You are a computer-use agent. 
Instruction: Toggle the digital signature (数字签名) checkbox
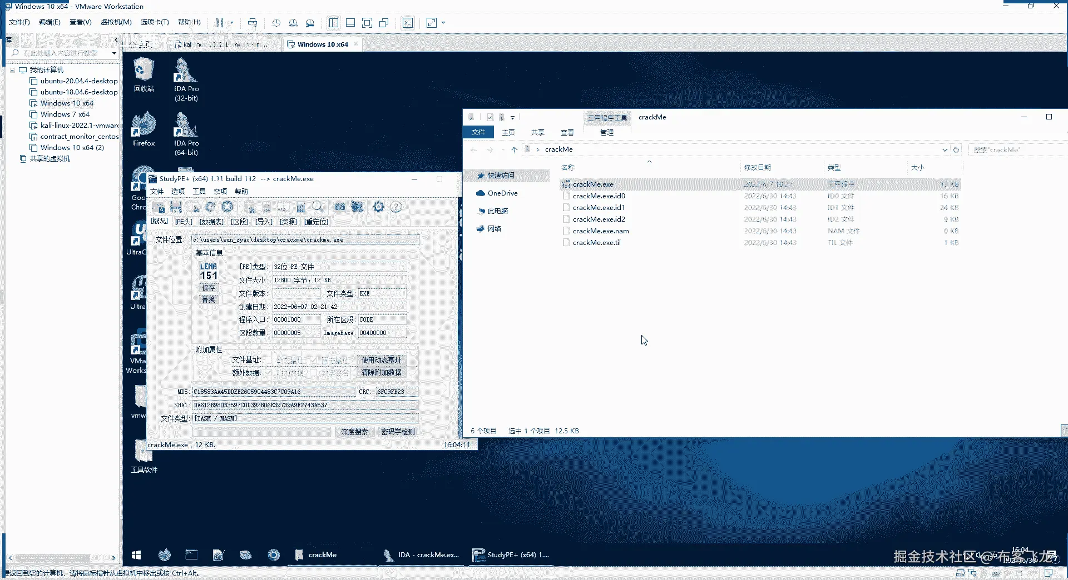(313, 373)
